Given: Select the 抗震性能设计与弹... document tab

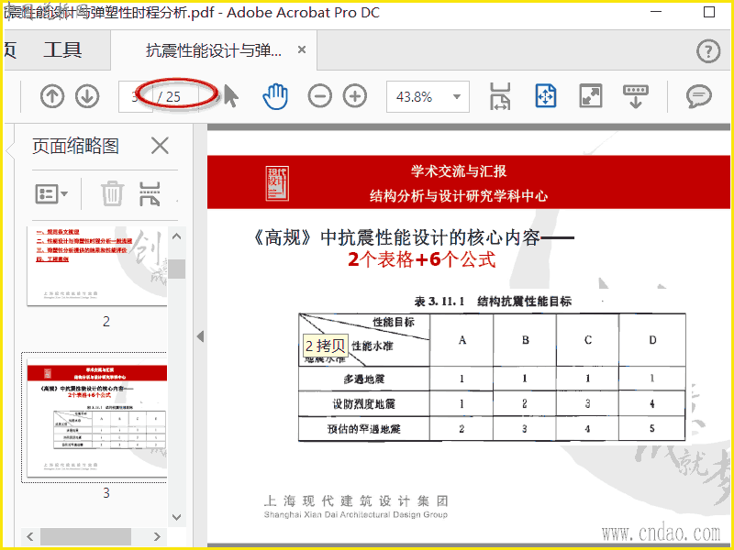Looking at the screenshot, I should point(214,50).
